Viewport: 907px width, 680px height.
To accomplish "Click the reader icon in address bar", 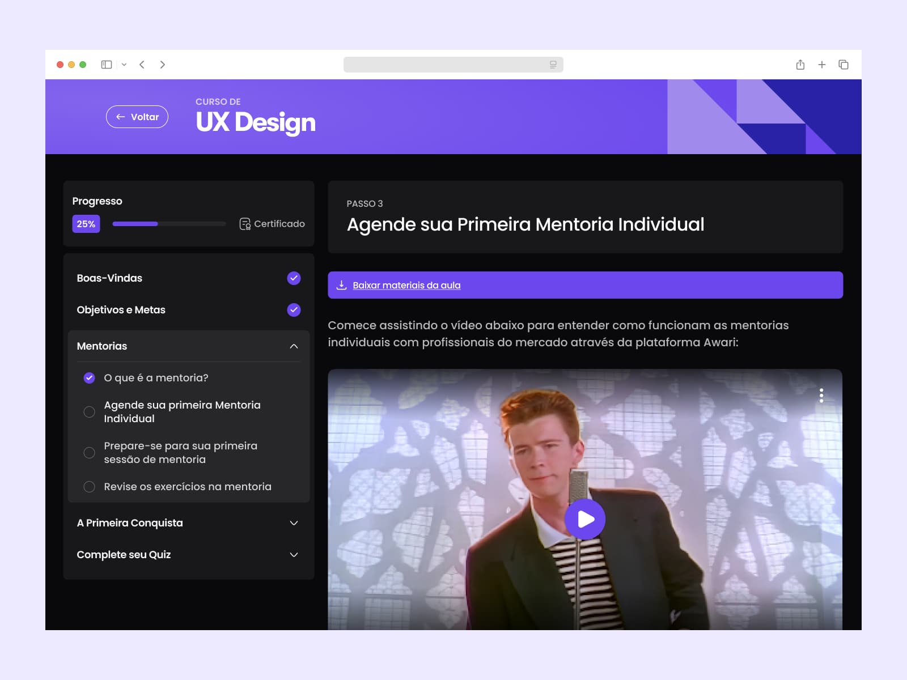I will tap(553, 65).
